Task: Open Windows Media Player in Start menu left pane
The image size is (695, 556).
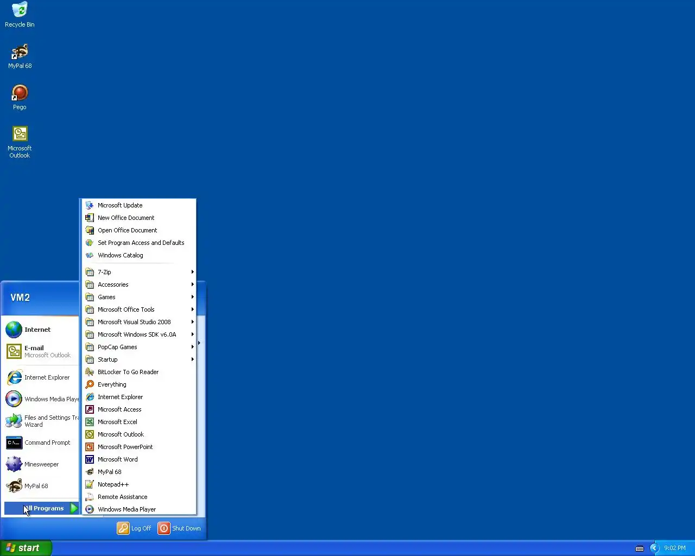Action: (41, 399)
